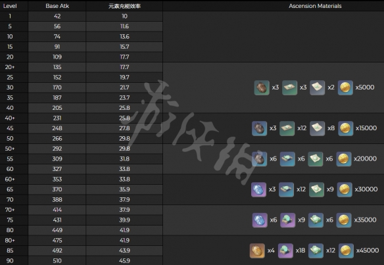Click Base Atk value 510
The height and width of the screenshot is (265, 384).
coord(57,260)
